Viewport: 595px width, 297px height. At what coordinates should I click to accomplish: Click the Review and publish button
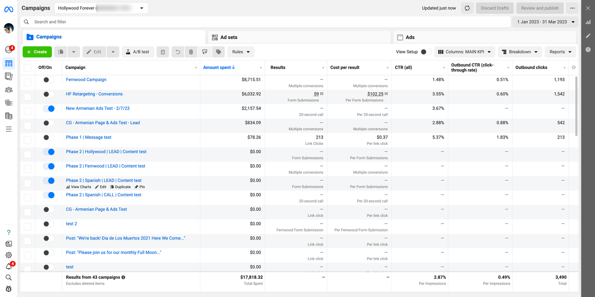[x=540, y=8]
